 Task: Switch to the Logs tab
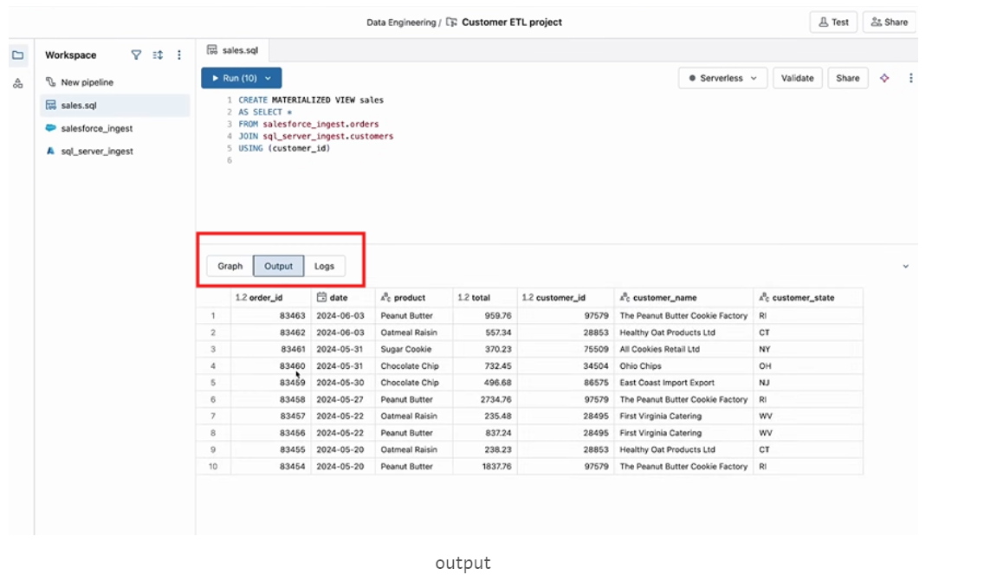325,266
